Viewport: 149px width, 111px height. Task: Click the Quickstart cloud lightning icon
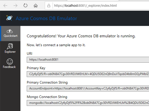click(x=10, y=31)
